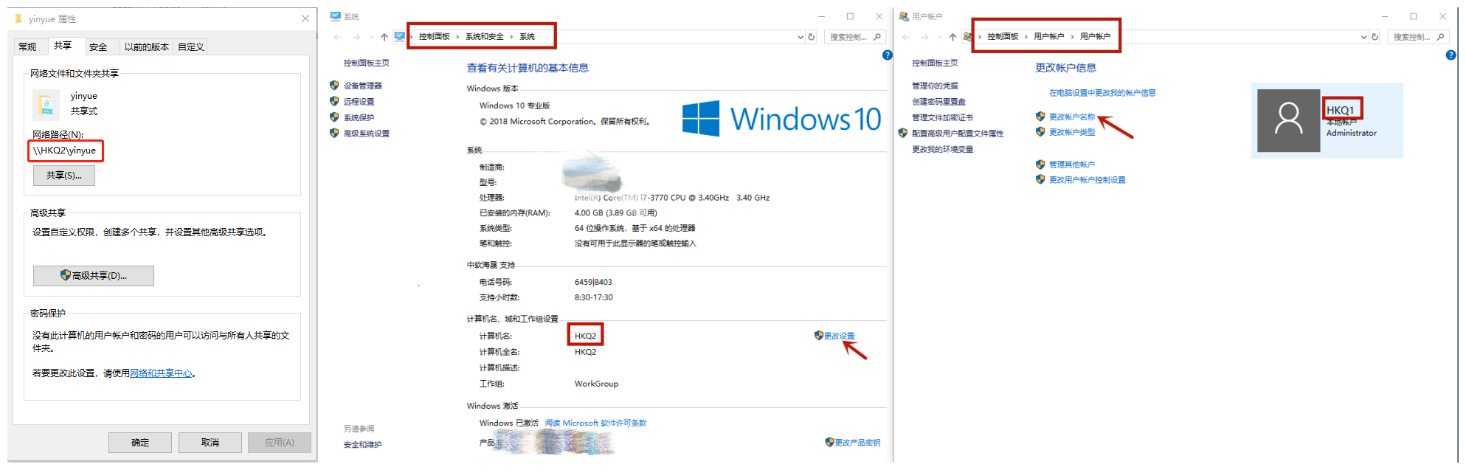The width and height of the screenshot is (1466, 470).
Task: Click the WorkGroup value text
Action: pyautogui.click(x=596, y=384)
